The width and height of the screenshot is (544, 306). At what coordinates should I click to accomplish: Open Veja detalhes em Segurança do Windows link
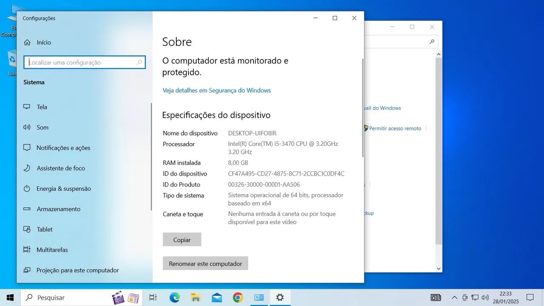(x=216, y=91)
